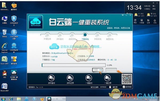
Task: Open Word 2007 desktop icon
Action: point(5,87)
